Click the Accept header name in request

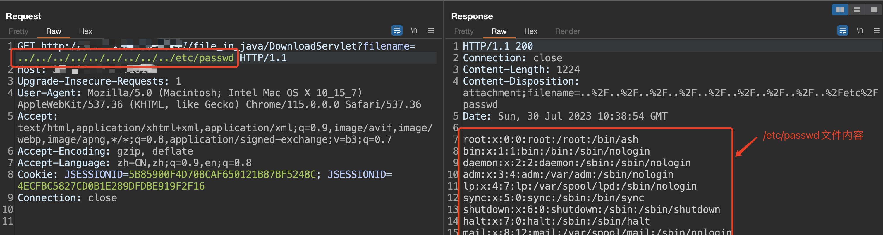click(38, 116)
